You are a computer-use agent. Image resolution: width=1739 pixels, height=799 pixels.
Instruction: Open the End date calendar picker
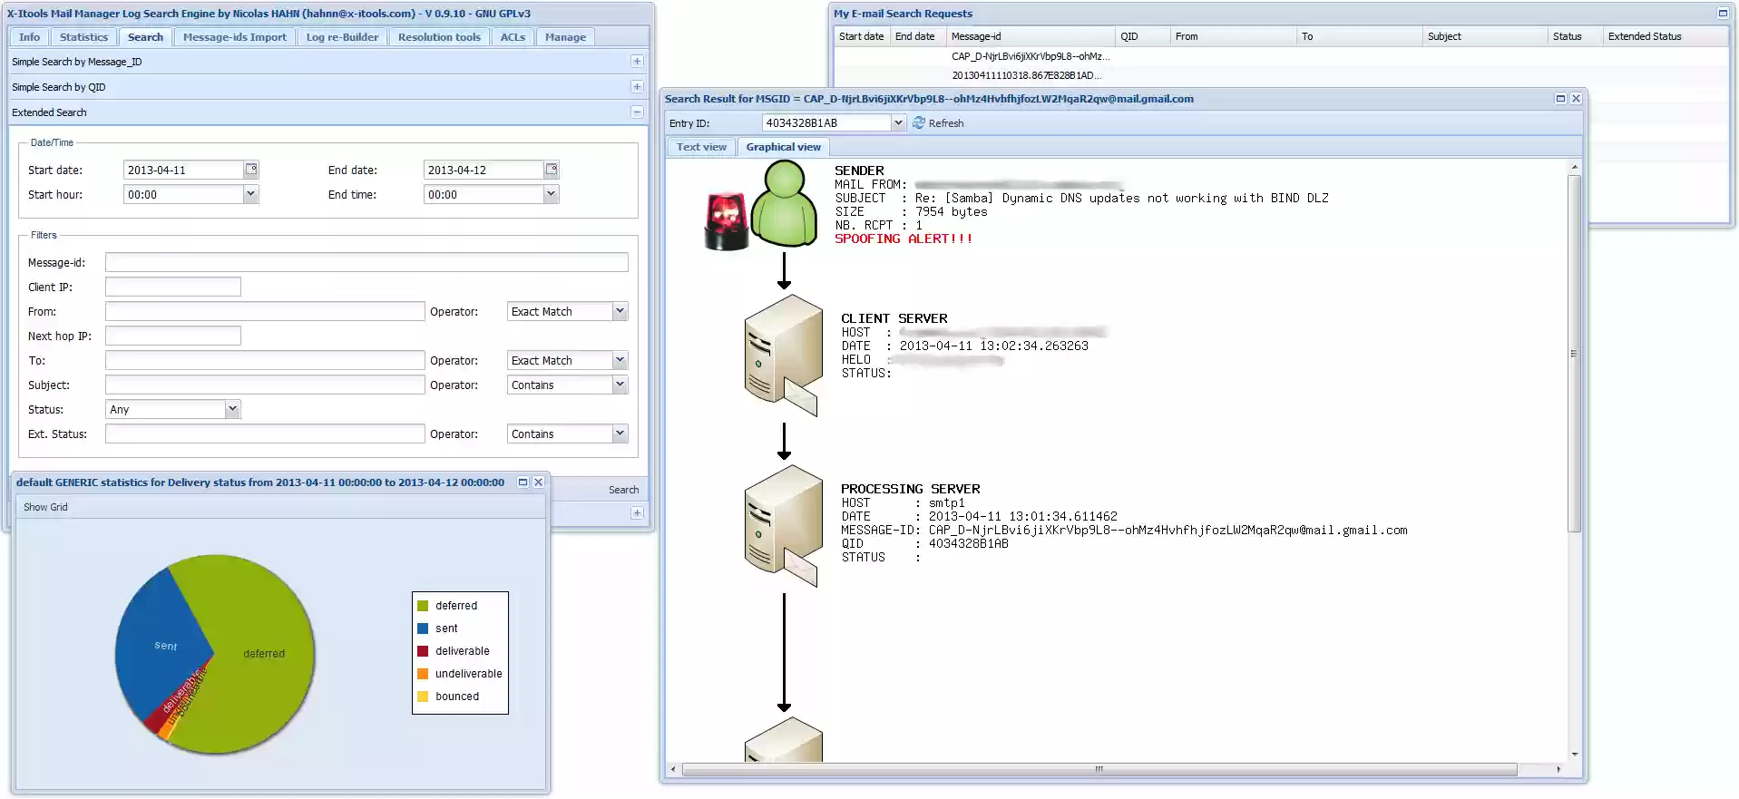(552, 170)
